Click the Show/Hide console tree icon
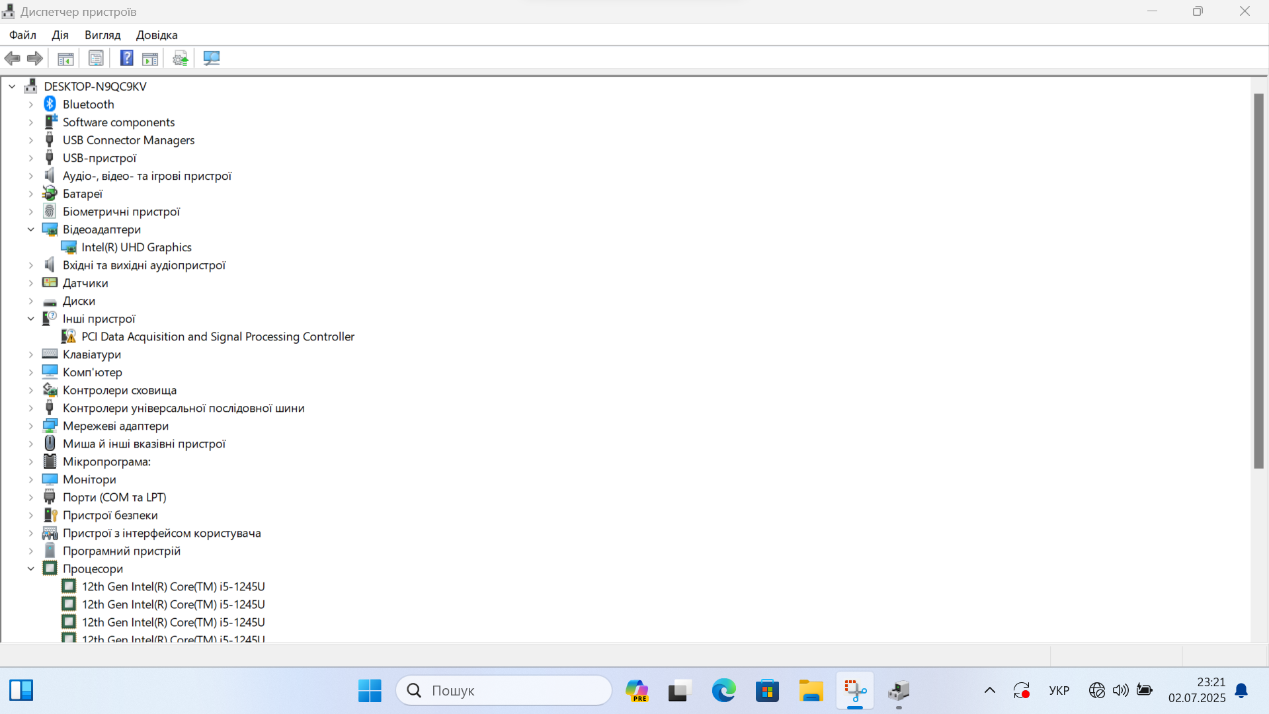Screen dimensions: 1269x714 (x=65, y=58)
